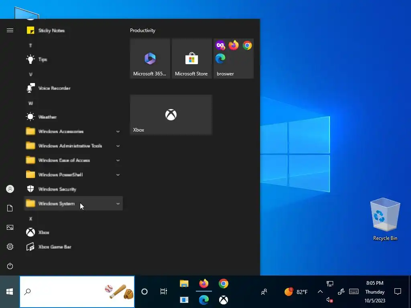Open the clock showing 8:05 PM
Image resolution: width=411 pixels, height=308 pixels.
pos(375,292)
